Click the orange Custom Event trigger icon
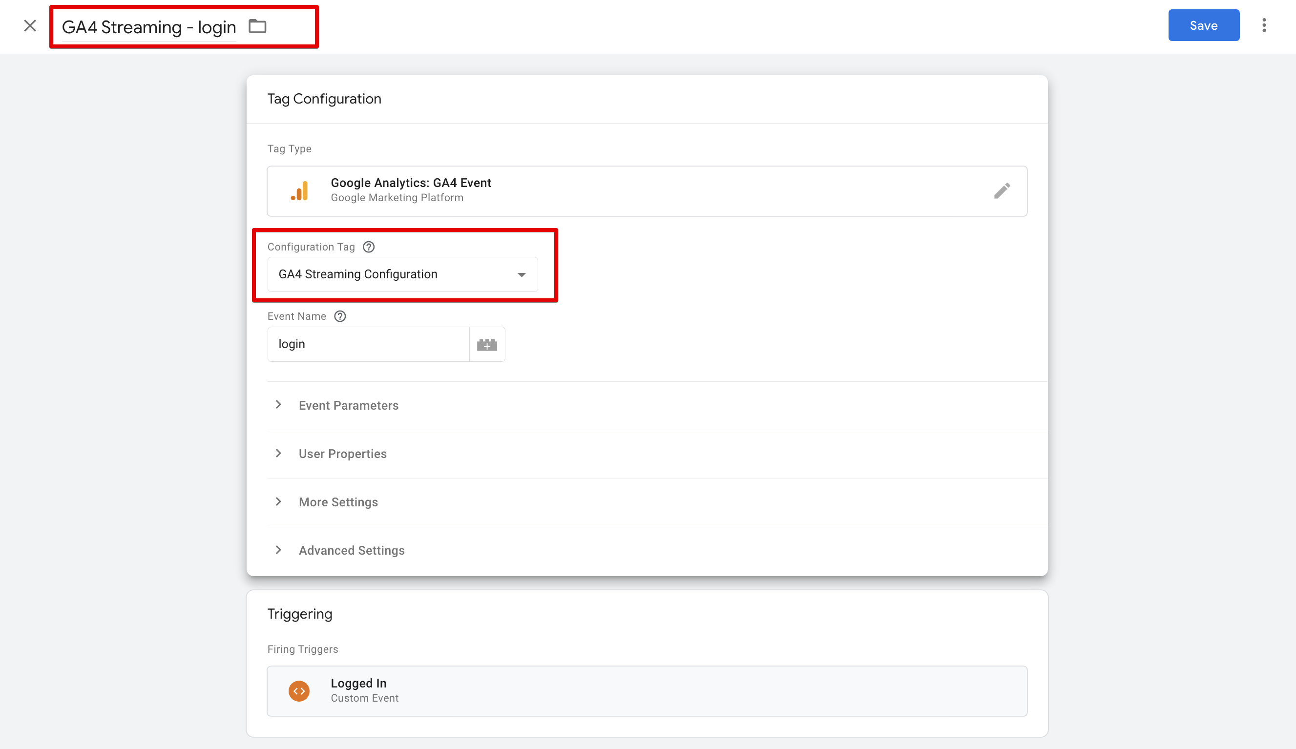The image size is (1296, 749). (299, 690)
